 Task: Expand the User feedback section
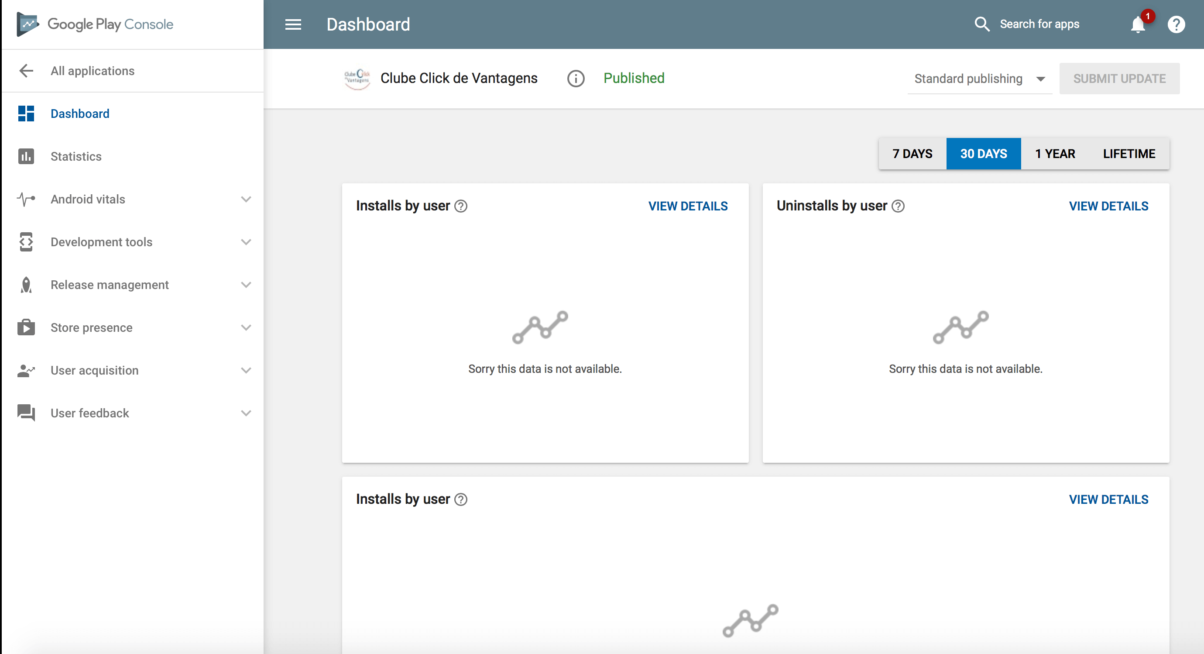(x=246, y=413)
